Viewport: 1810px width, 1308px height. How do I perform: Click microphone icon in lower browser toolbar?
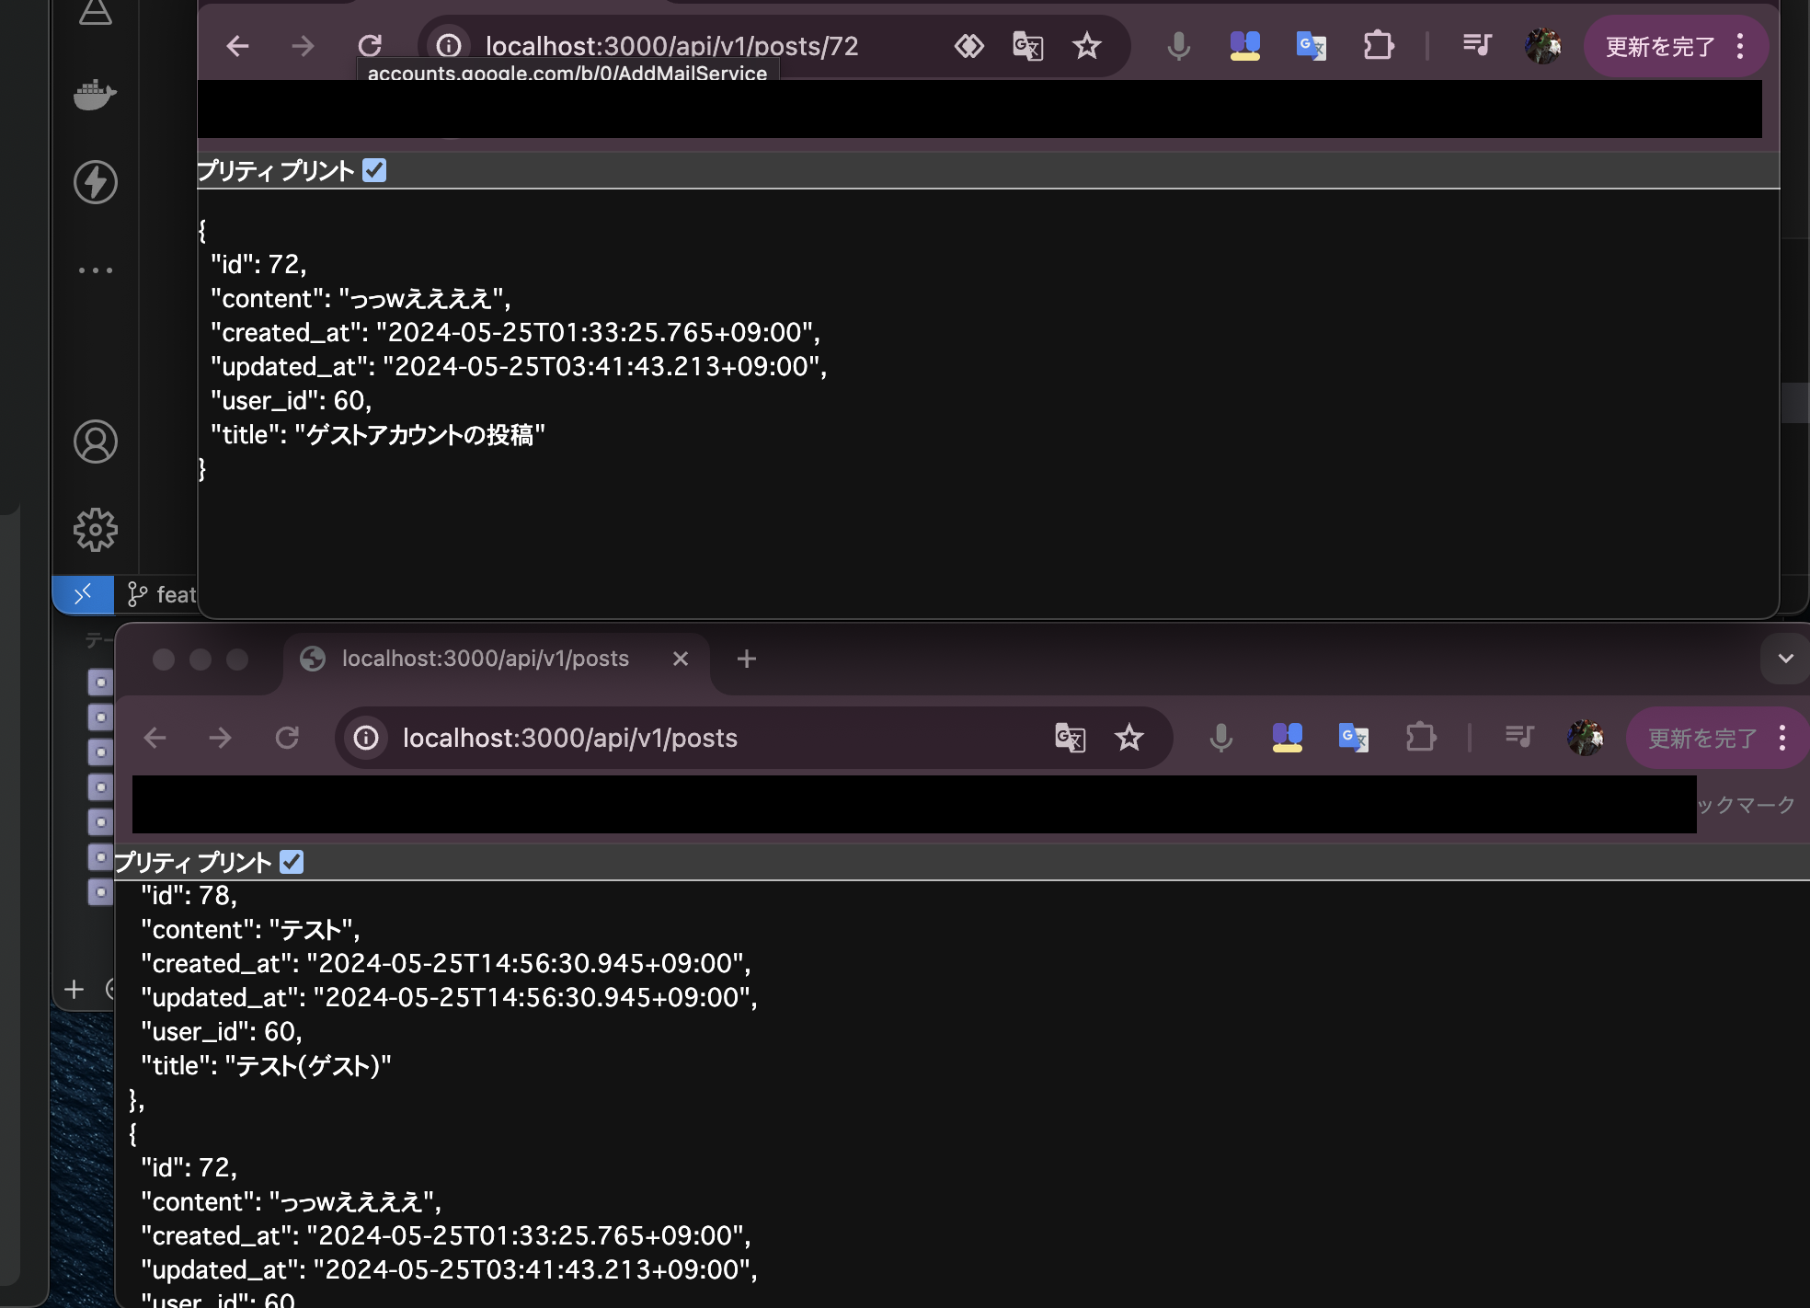tap(1220, 738)
